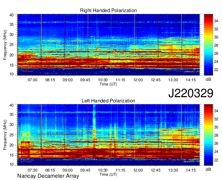Click the 08:15 time tick under Left Handed plot
Screen dimensions: 222x180
(x=50, y=170)
